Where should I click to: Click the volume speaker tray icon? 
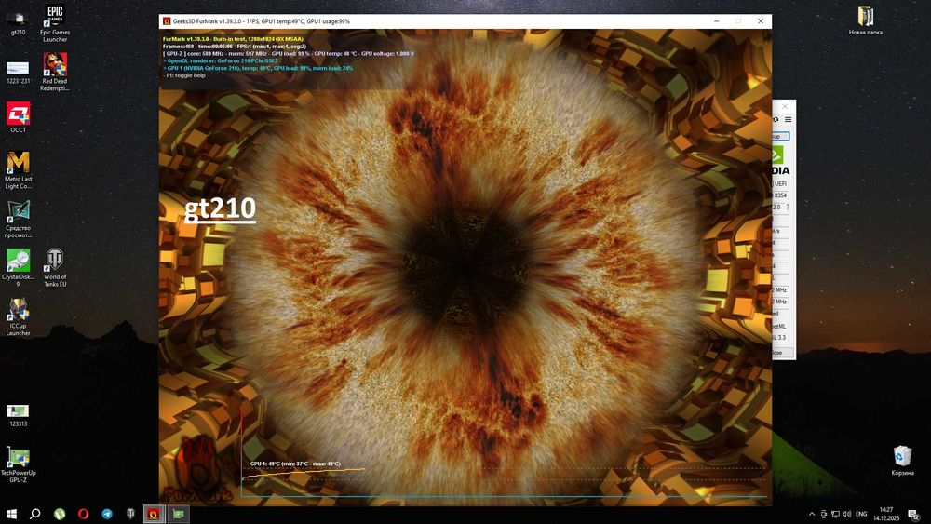[x=846, y=514]
